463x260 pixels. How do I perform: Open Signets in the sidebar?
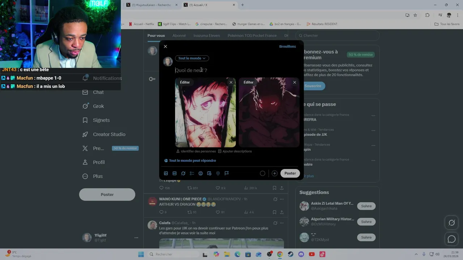96,120
